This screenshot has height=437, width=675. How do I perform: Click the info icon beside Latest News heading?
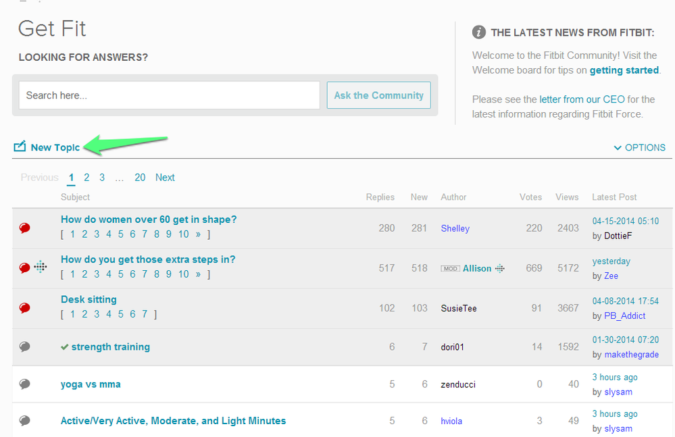tap(478, 32)
